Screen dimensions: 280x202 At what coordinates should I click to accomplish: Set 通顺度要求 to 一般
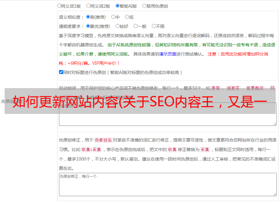(136, 26)
